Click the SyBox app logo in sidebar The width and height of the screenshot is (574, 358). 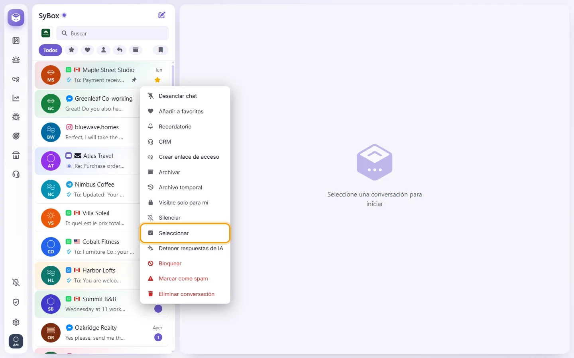point(16,18)
